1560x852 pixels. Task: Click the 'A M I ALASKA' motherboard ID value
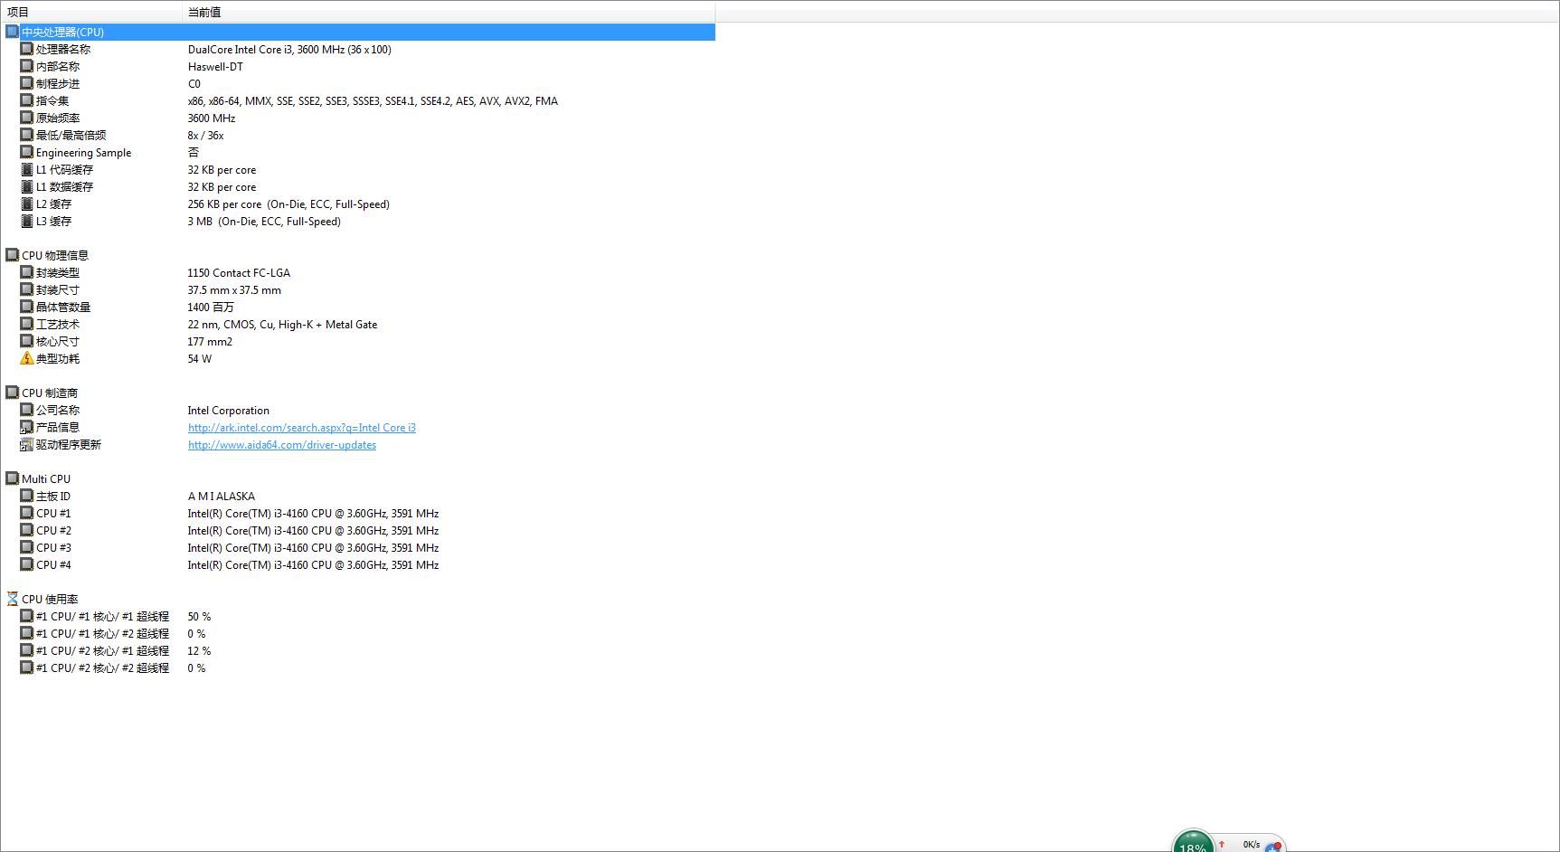point(222,497)
